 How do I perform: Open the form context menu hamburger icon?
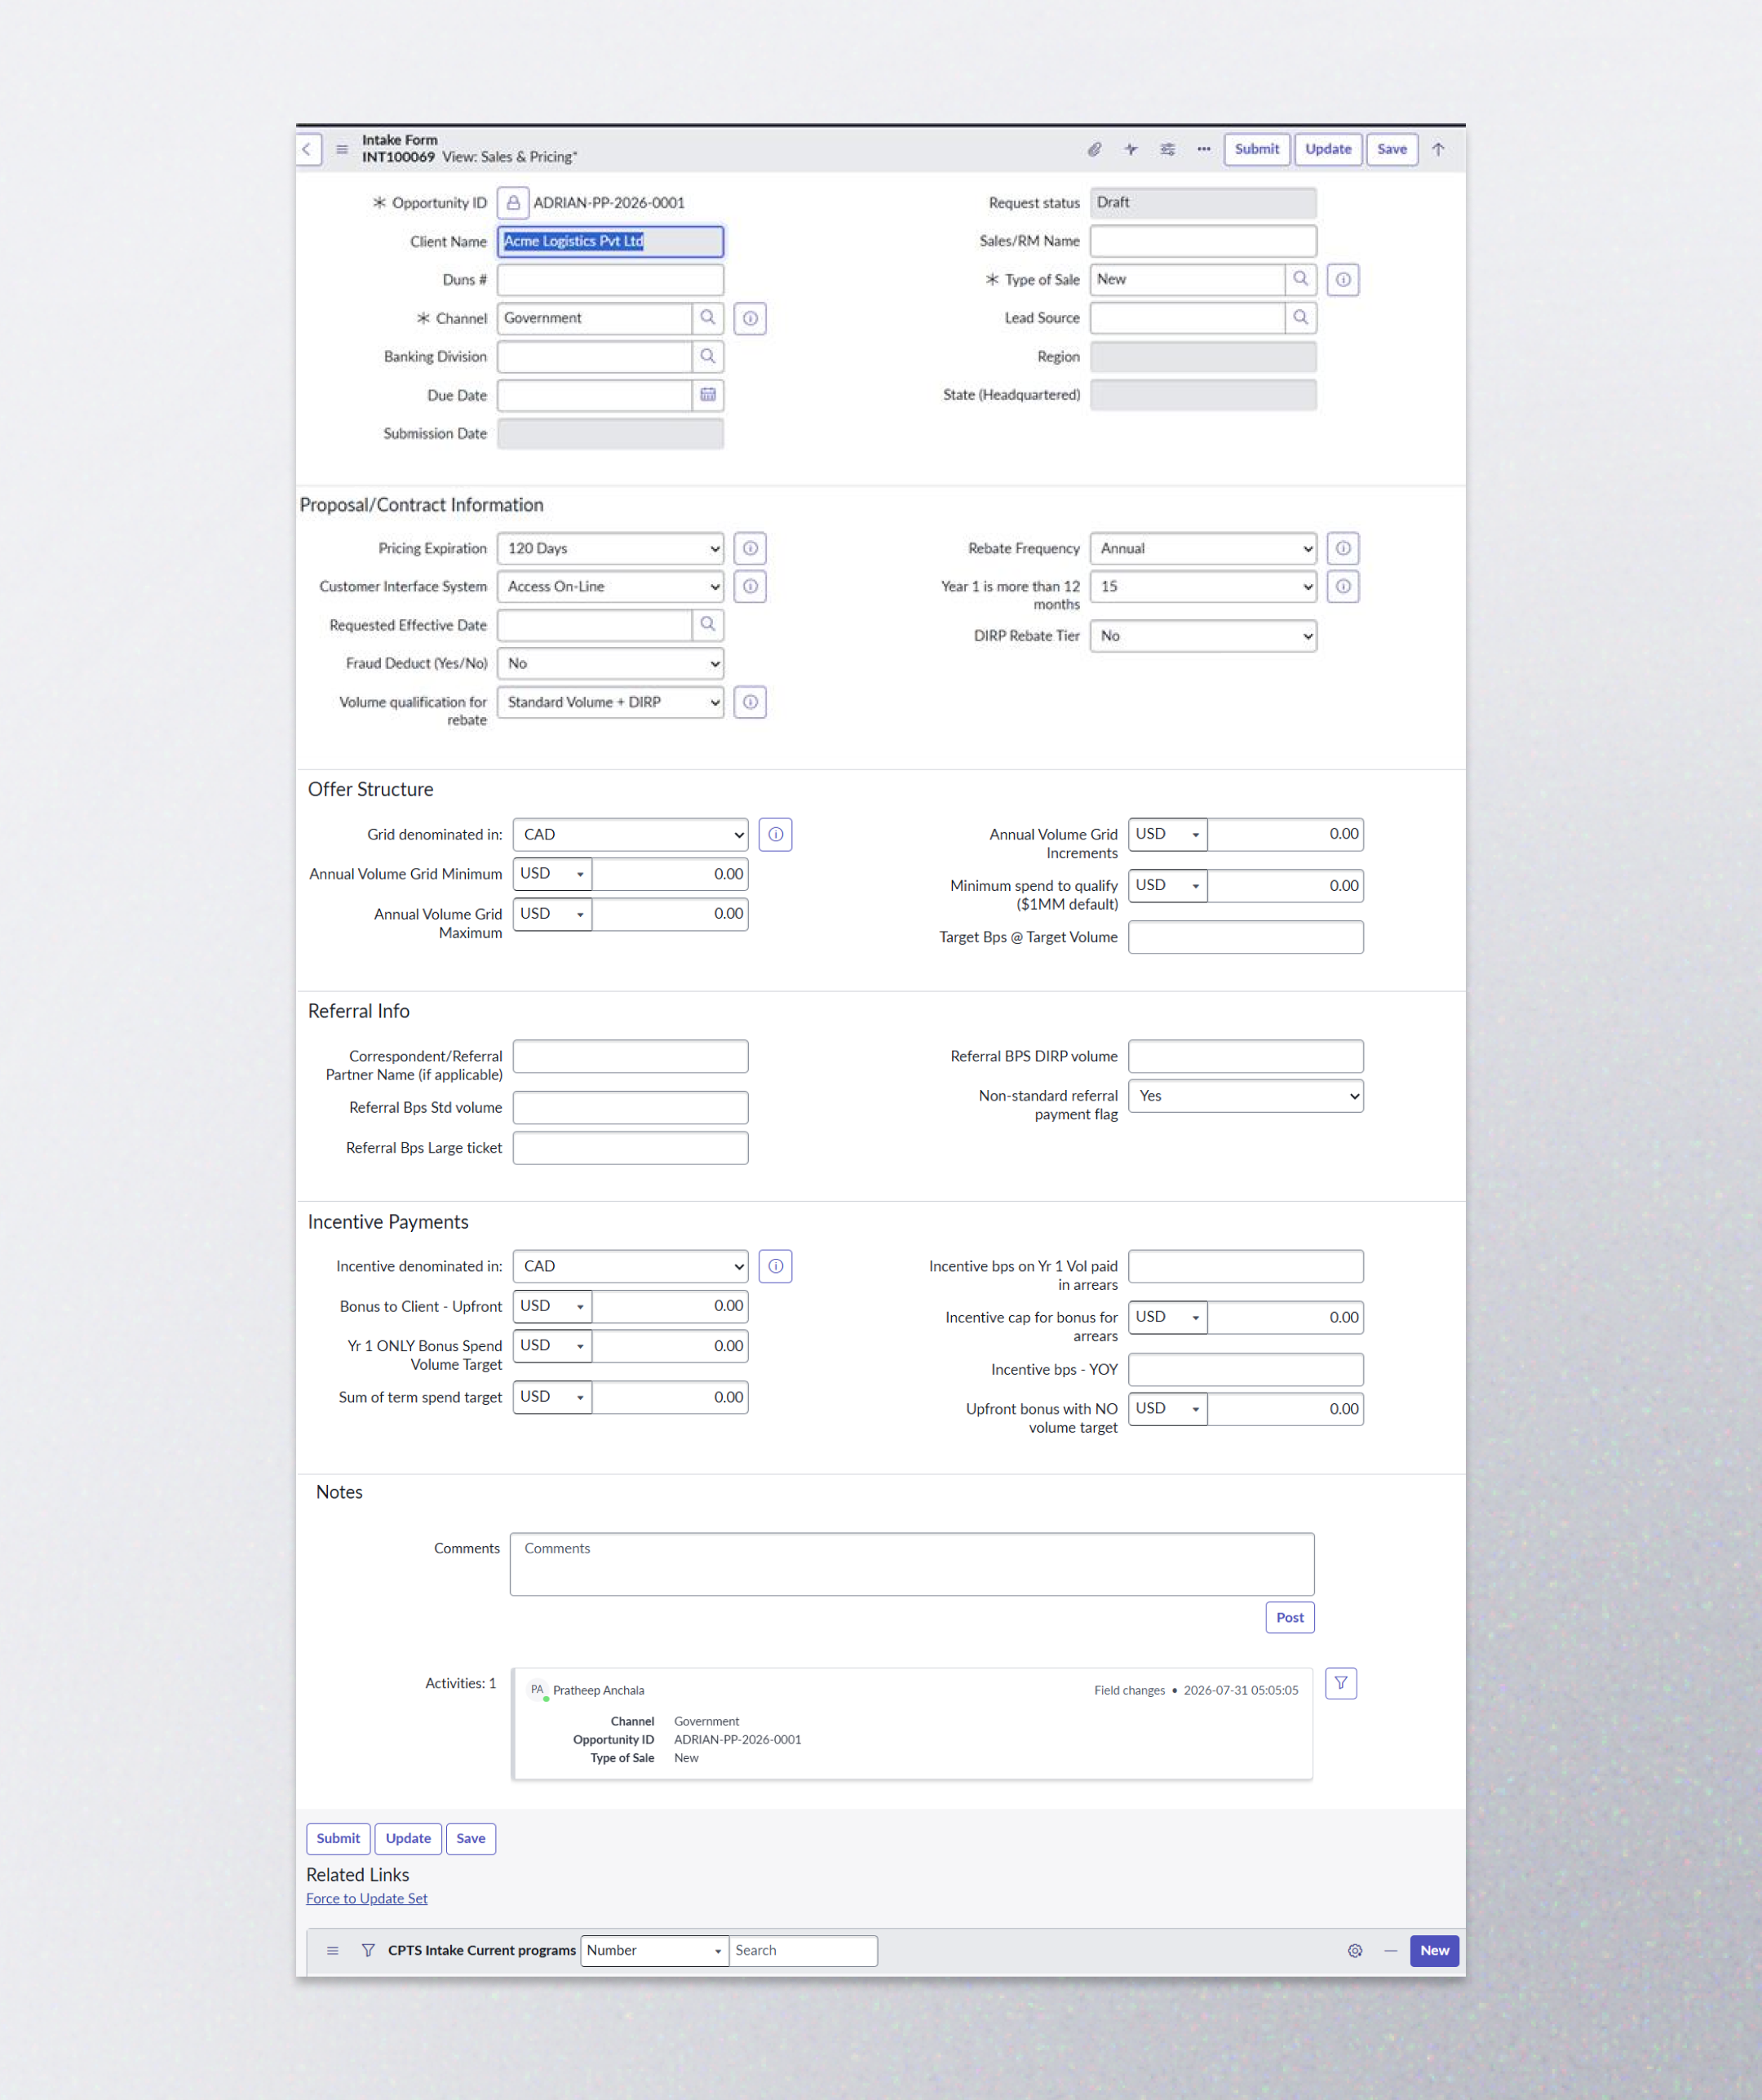click(x=342, y=149)
